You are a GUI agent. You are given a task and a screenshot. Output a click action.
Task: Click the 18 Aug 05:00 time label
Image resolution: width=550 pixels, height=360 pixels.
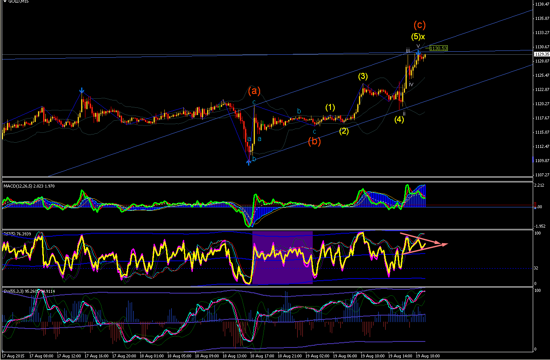click(179, 356)
